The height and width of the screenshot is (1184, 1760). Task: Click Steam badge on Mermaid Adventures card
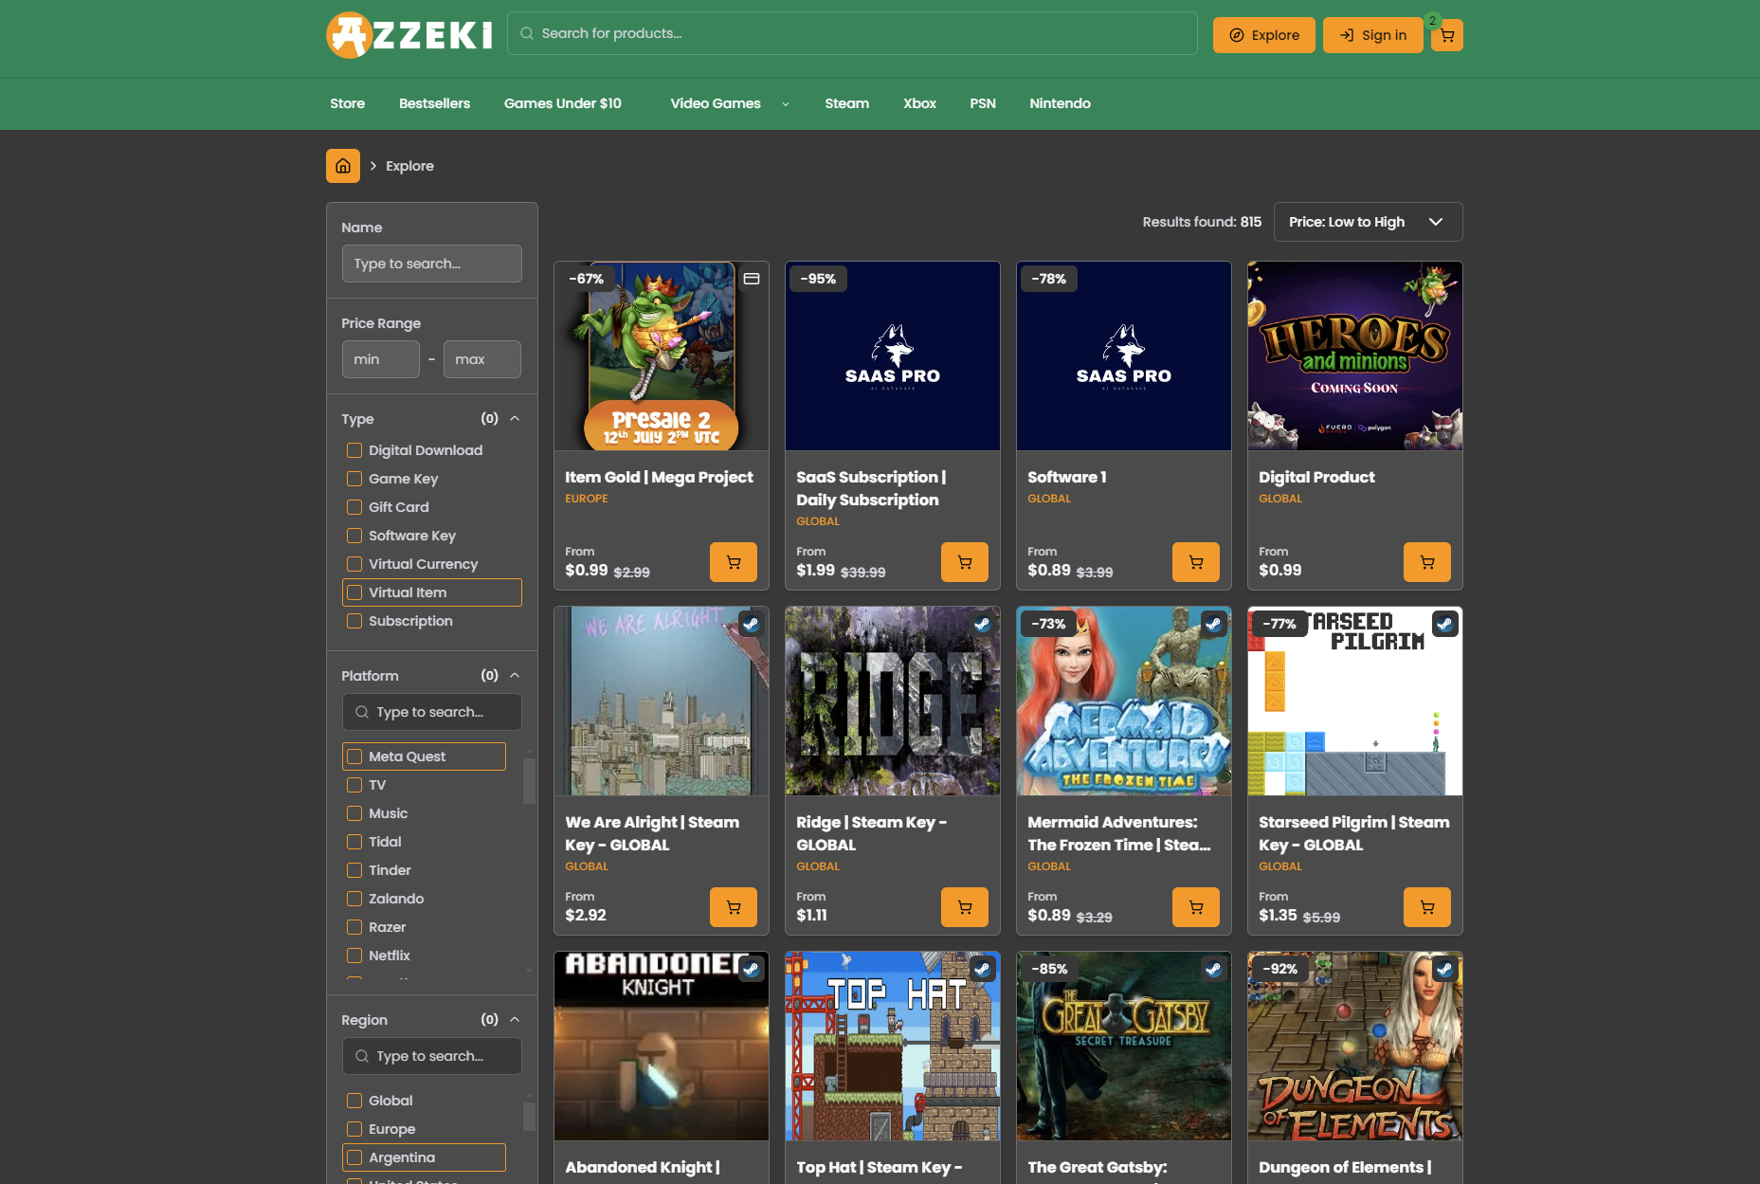(1213, 624)
